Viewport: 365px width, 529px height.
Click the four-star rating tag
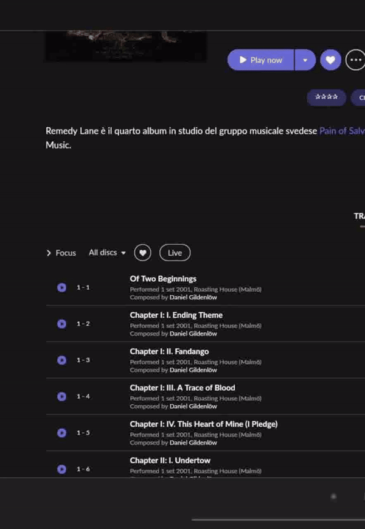[326, 97]
